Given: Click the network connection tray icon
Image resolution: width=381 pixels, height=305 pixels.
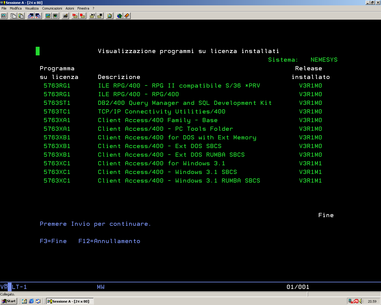Looking at the screenshot, I should (x=351, y=301).
